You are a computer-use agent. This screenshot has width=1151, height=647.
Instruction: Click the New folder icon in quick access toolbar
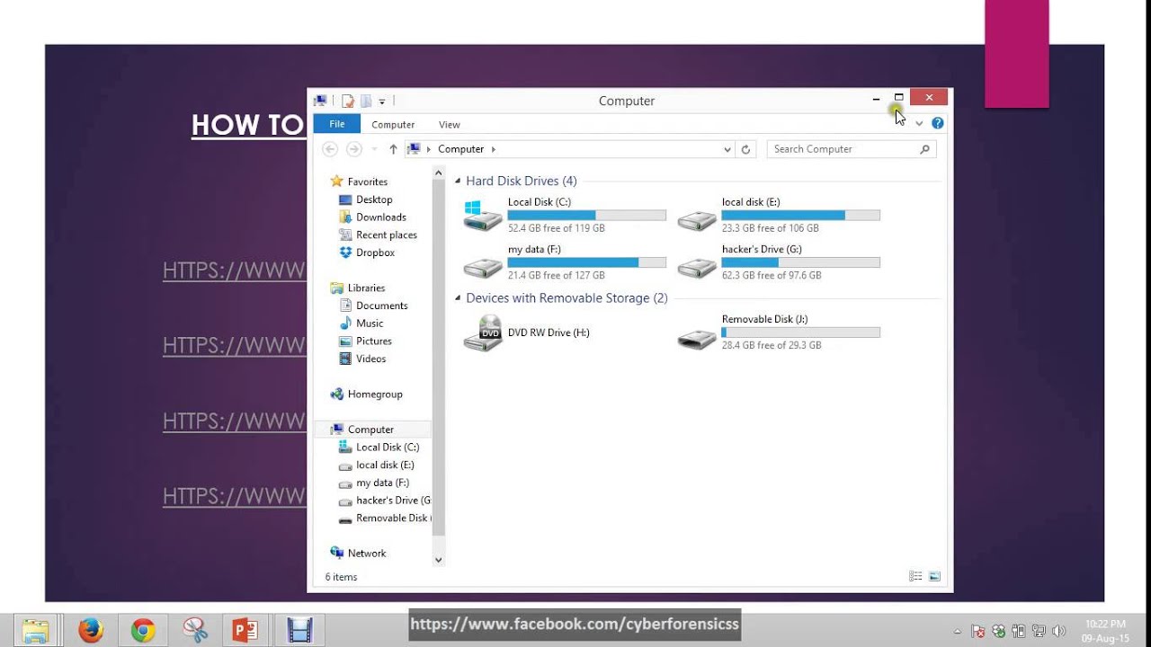[366, 101]
